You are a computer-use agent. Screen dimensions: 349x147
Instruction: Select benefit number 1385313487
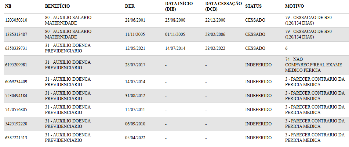16,34
